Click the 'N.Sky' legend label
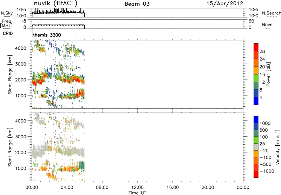This screenshot has width=281, height=195. [x=7, y=13]
